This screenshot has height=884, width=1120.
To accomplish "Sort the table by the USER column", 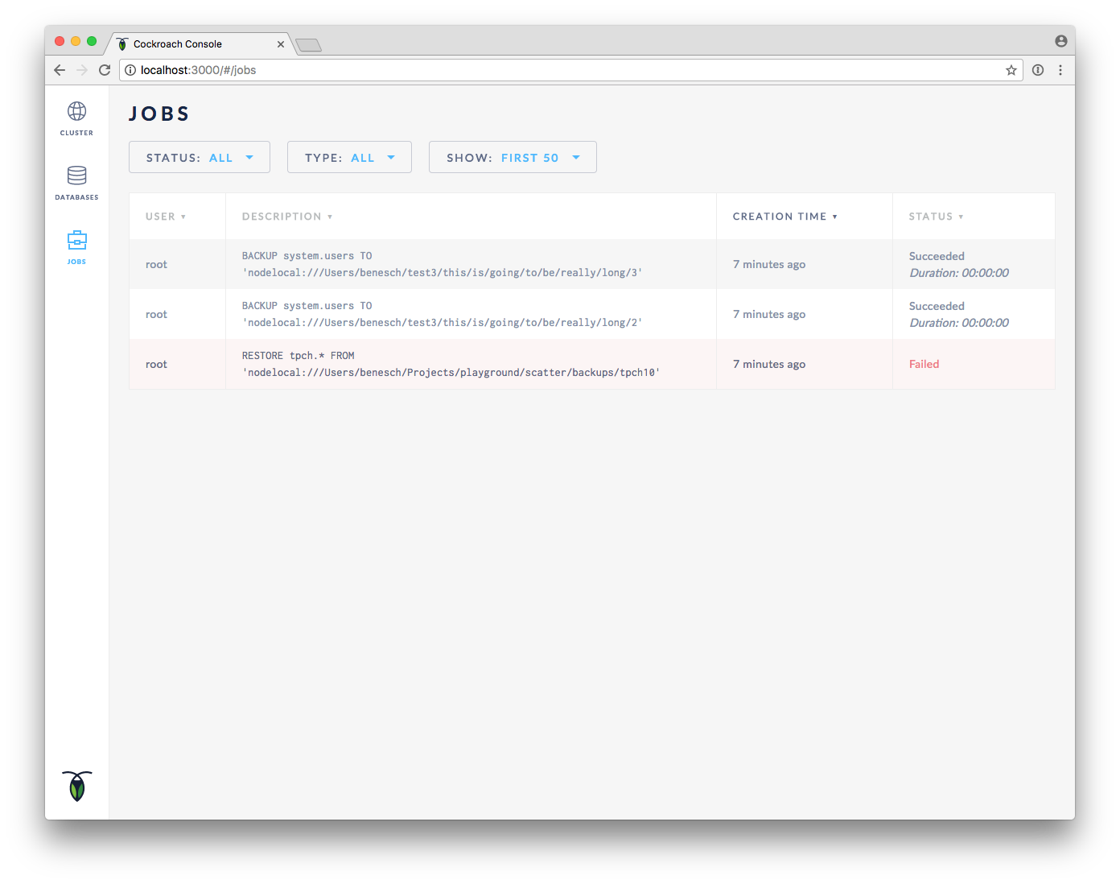I will point(165,216).
